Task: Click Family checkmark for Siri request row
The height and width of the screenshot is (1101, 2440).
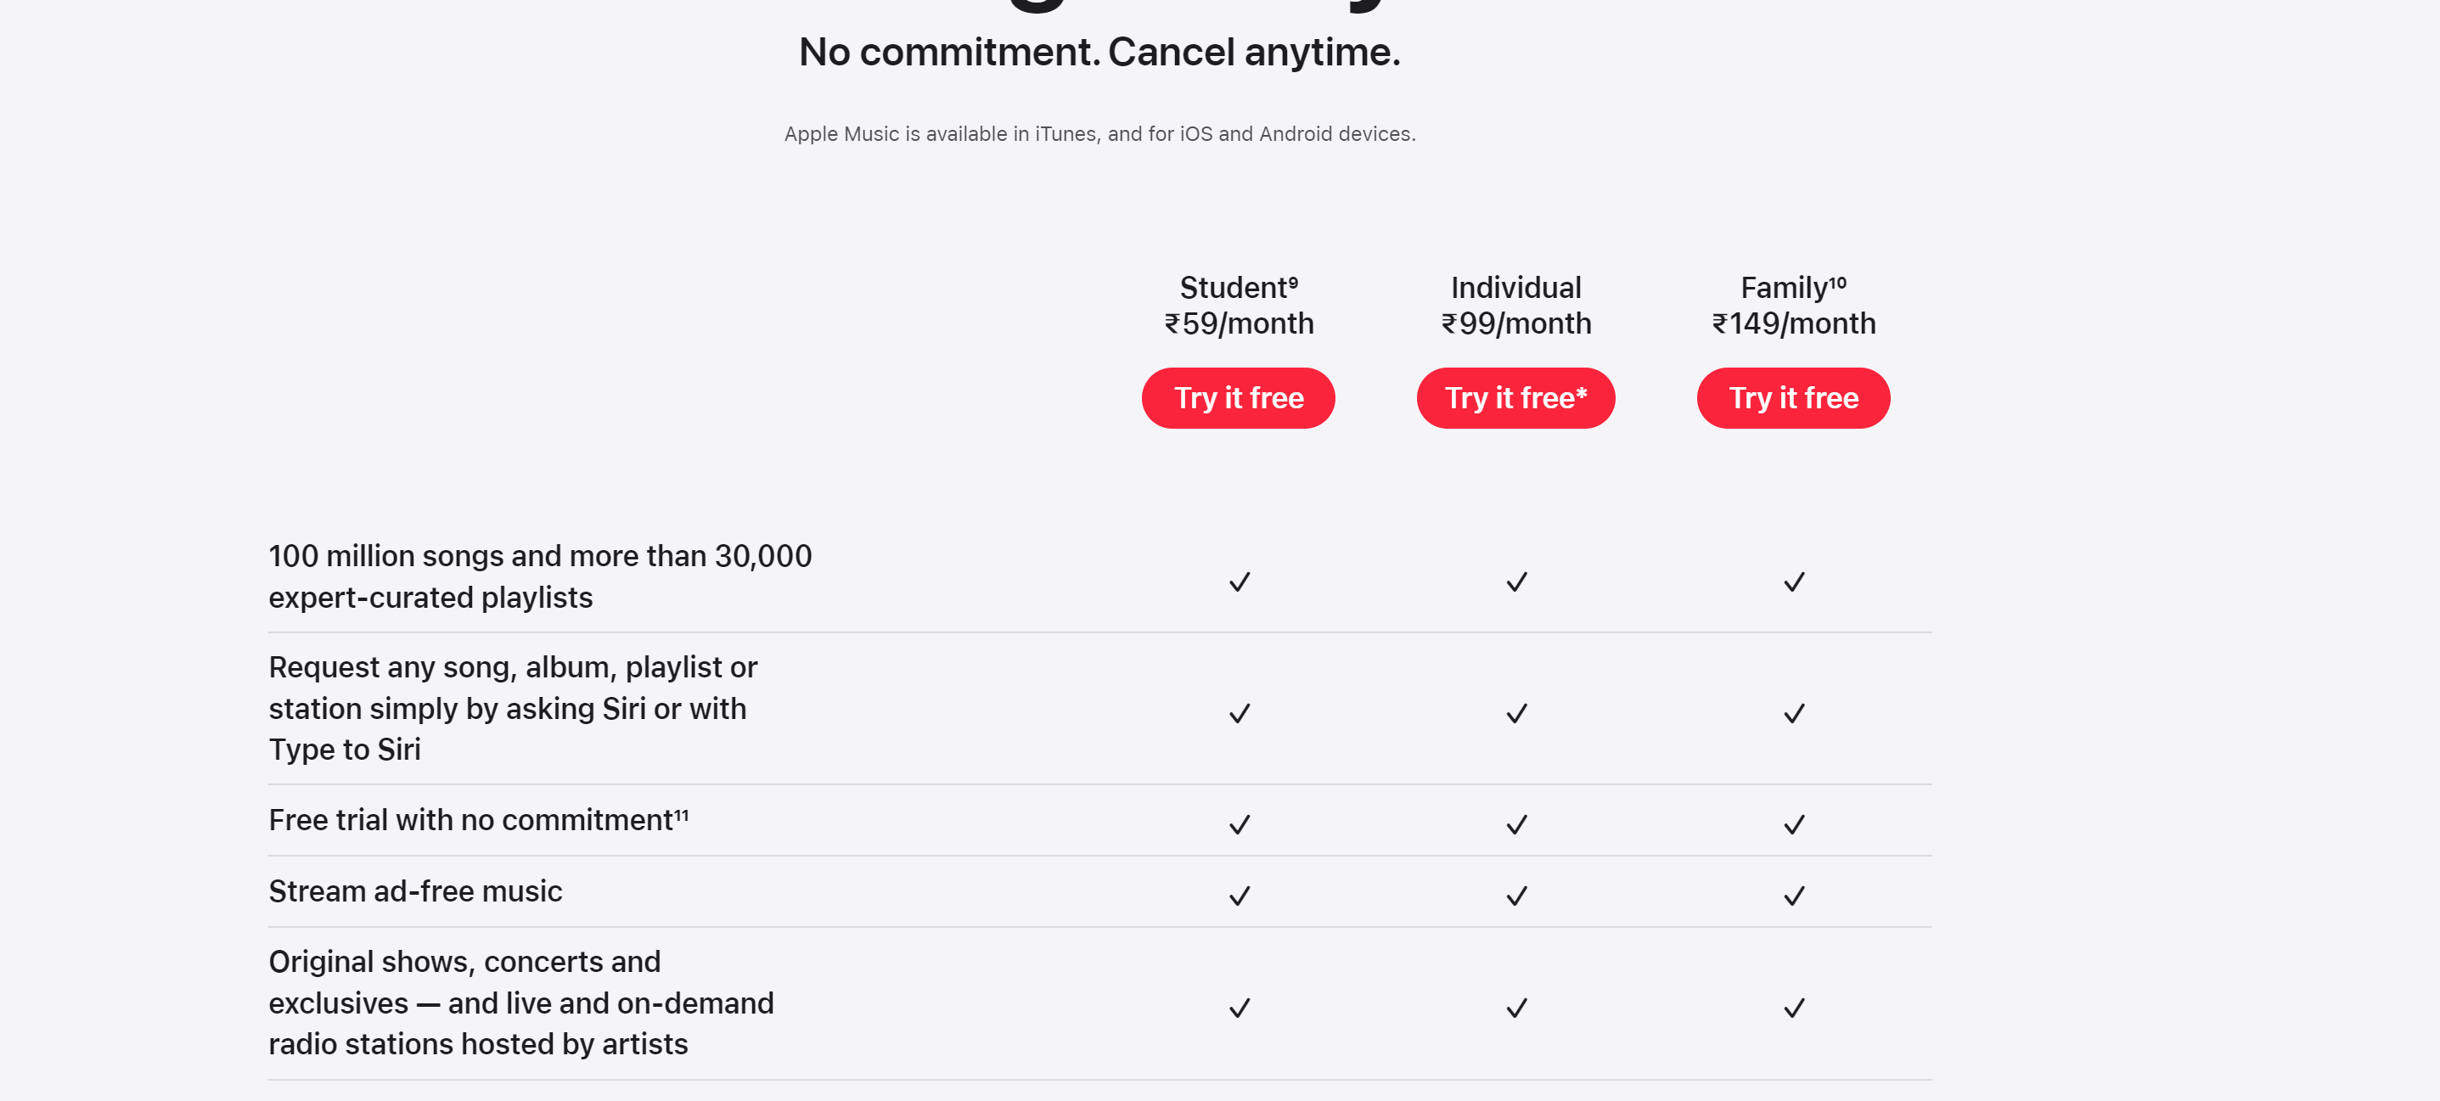Action: click(1794, 713)
